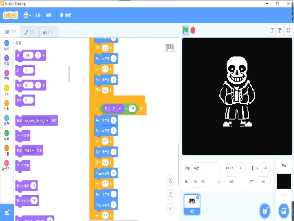Viewport: 294px width, 221px height.
Task: Zoom out of the code workspace
Action: (x=171, y=194)
